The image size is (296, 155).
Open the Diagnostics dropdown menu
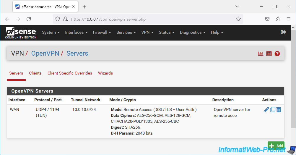coord(193,32)
